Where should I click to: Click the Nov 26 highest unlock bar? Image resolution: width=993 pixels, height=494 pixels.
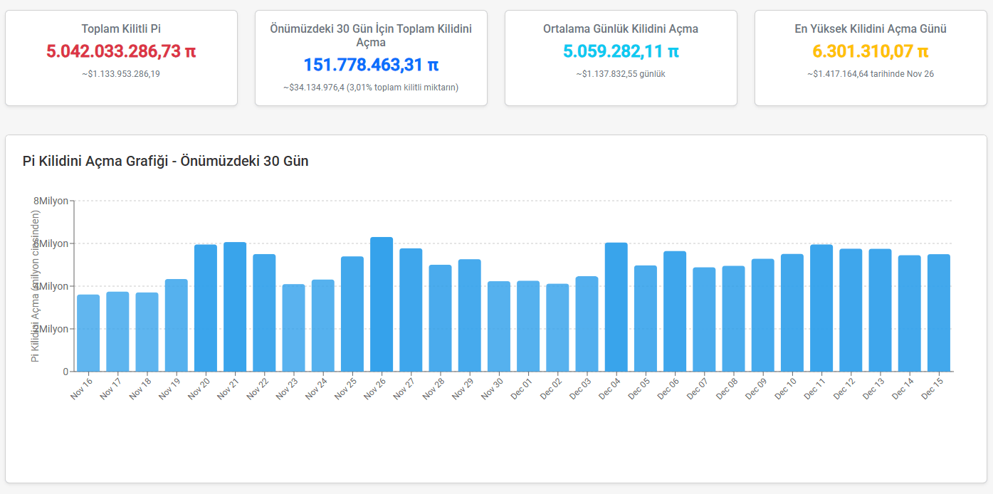pyautogui.click(x=382, y=305)
